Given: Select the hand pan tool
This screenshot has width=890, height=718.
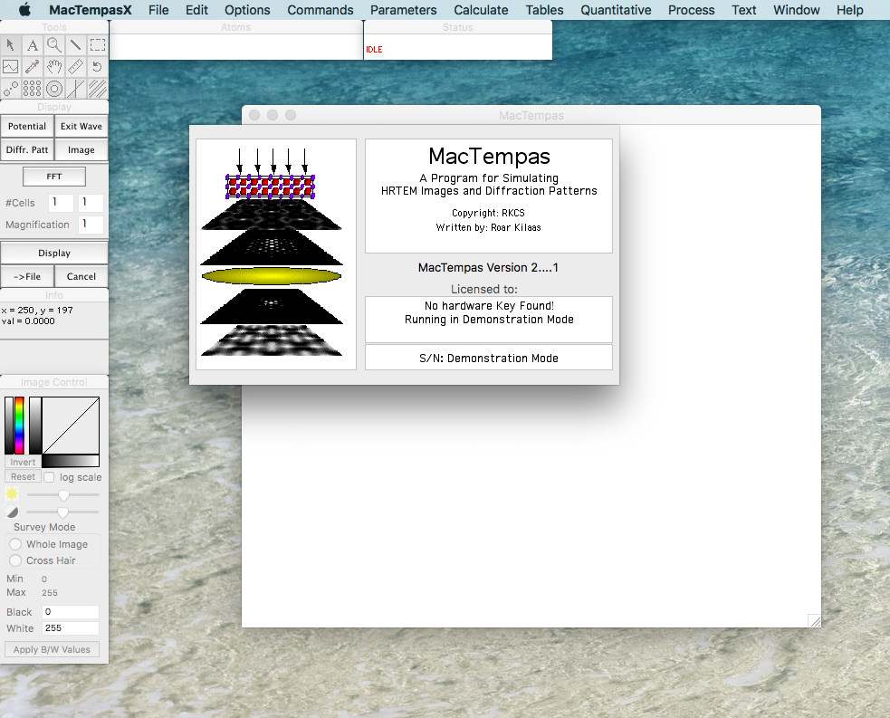Looking at the screenshot, I should [x=54, y=67].
